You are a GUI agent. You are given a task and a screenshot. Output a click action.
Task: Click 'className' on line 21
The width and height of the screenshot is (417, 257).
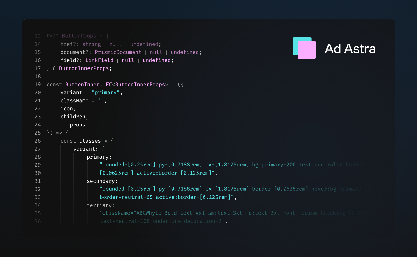[74, 100]
